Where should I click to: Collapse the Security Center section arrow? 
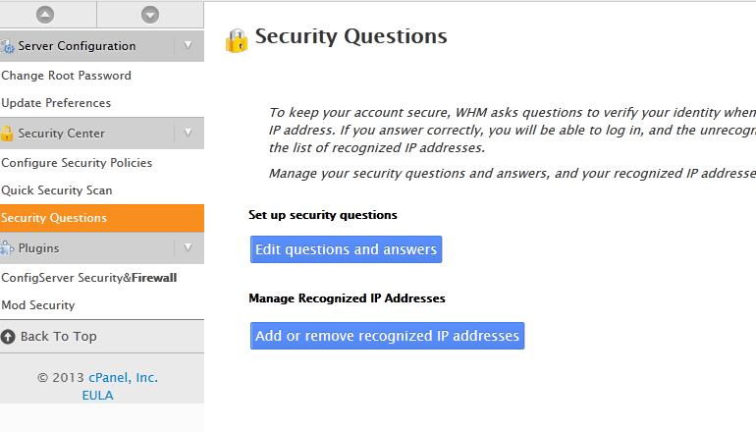189,134
